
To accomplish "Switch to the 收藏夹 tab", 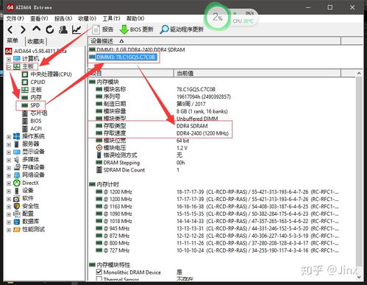I will tap(36, 41).
